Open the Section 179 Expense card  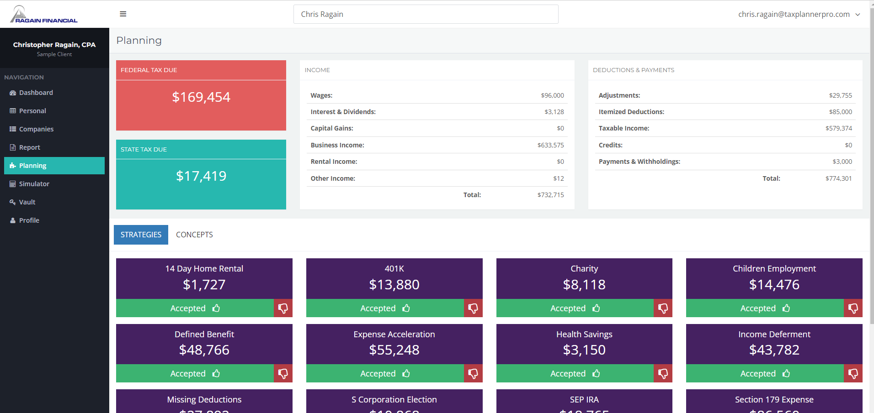pyautogui.click(x=774, y=401)
